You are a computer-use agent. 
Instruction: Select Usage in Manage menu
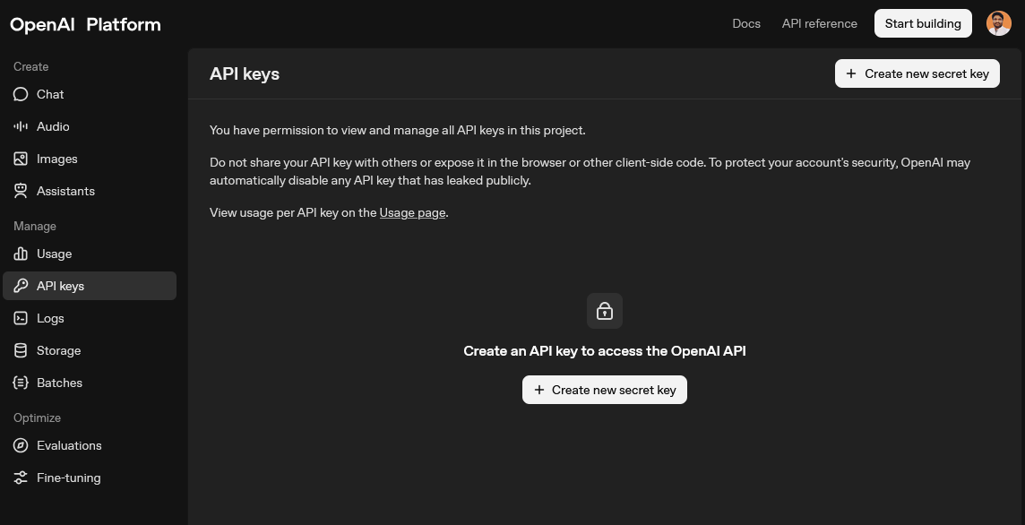click(90, 254)
